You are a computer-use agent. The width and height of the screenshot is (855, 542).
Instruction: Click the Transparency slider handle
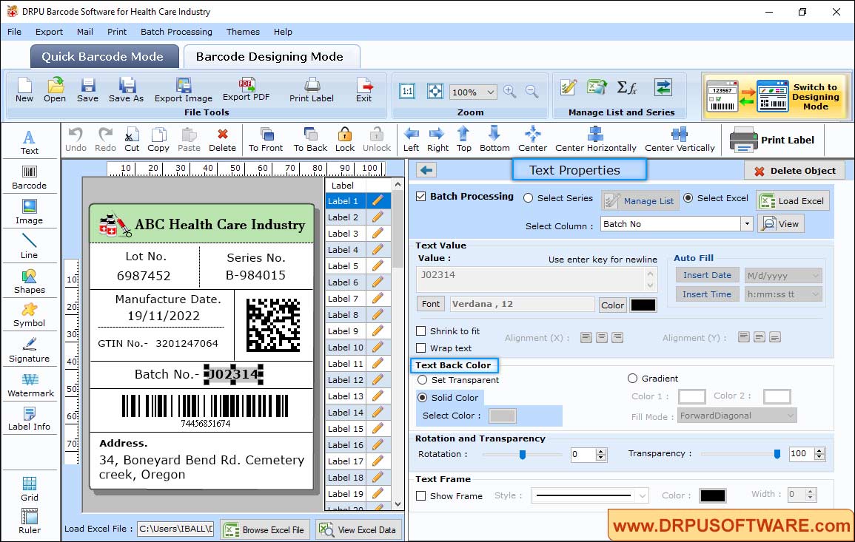(x=777, y=454)
